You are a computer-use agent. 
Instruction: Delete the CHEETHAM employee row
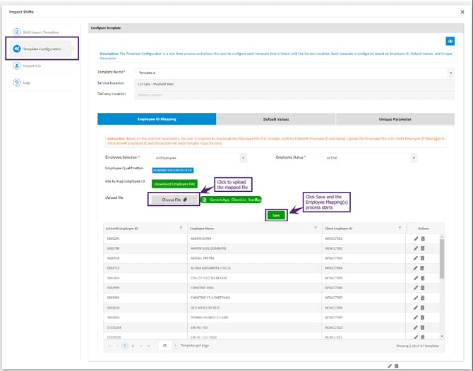coord(422,298)
